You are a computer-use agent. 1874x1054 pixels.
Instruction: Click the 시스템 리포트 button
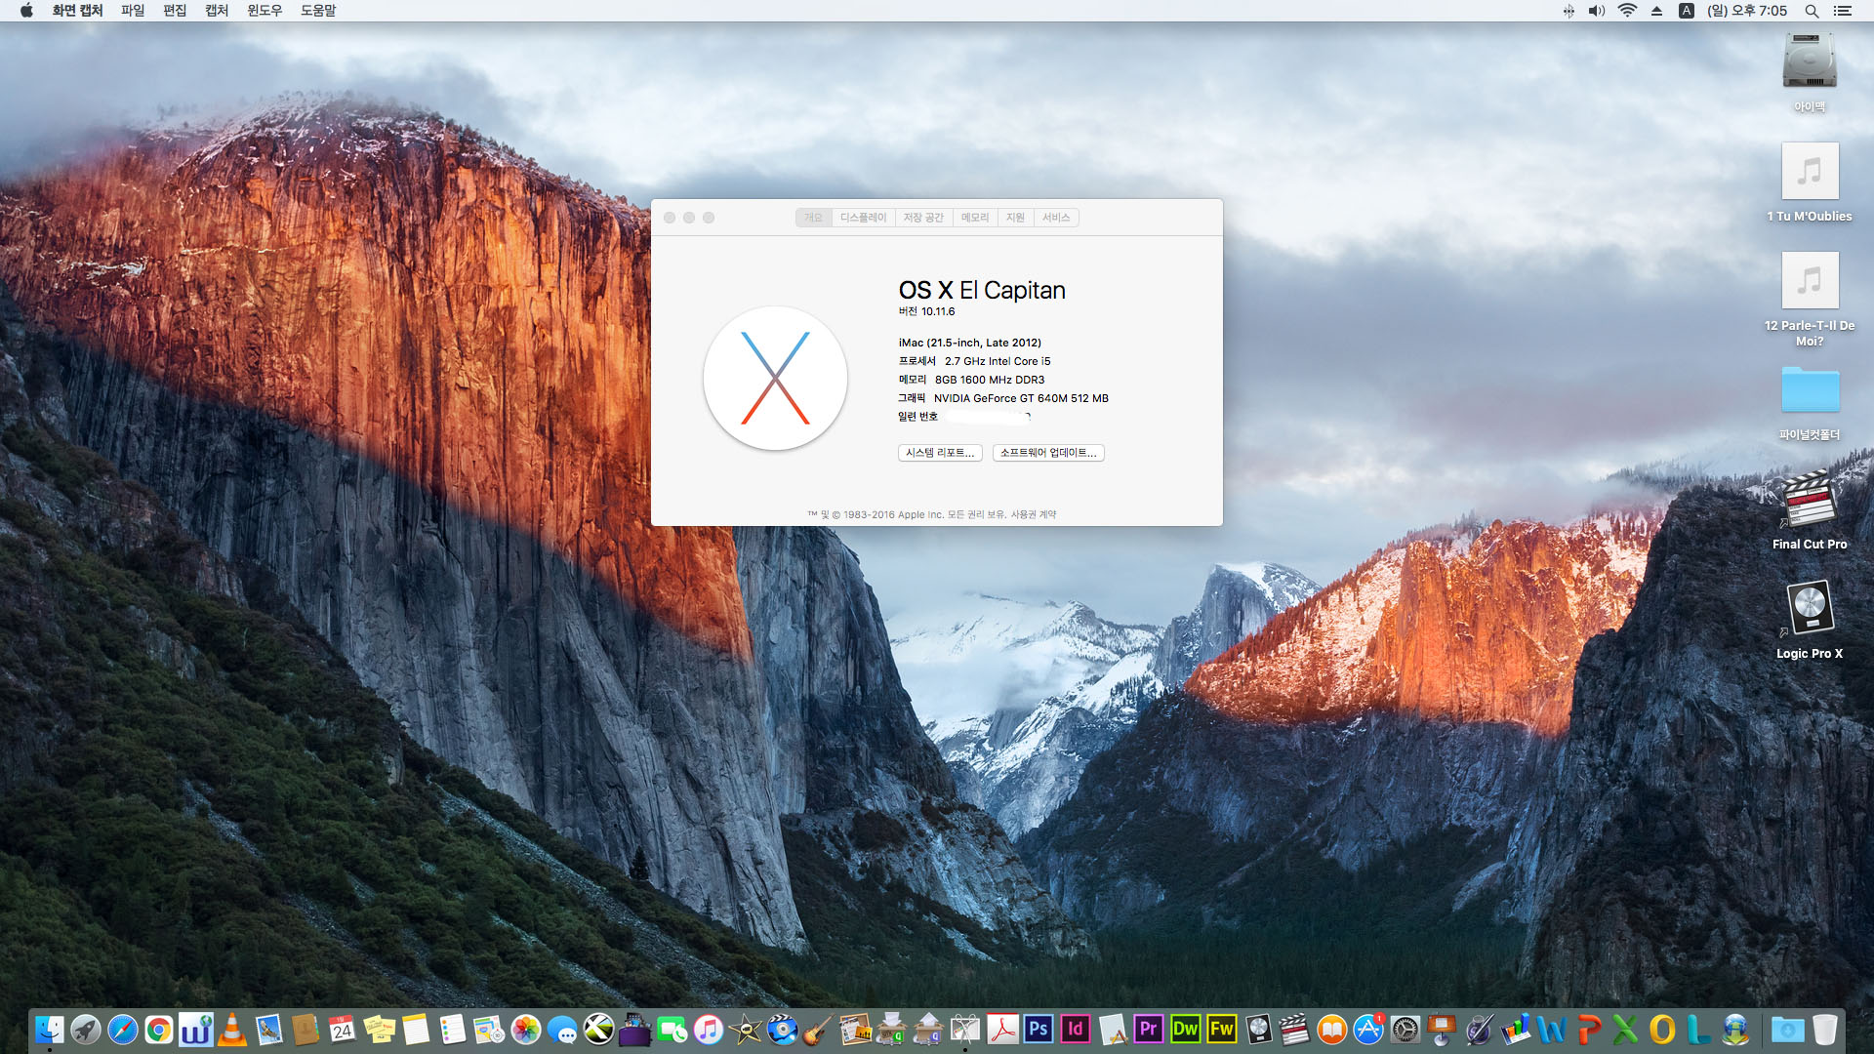[939, 453]
